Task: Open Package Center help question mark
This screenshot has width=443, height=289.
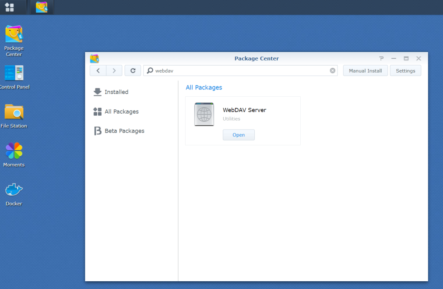Action: point(382,58)
